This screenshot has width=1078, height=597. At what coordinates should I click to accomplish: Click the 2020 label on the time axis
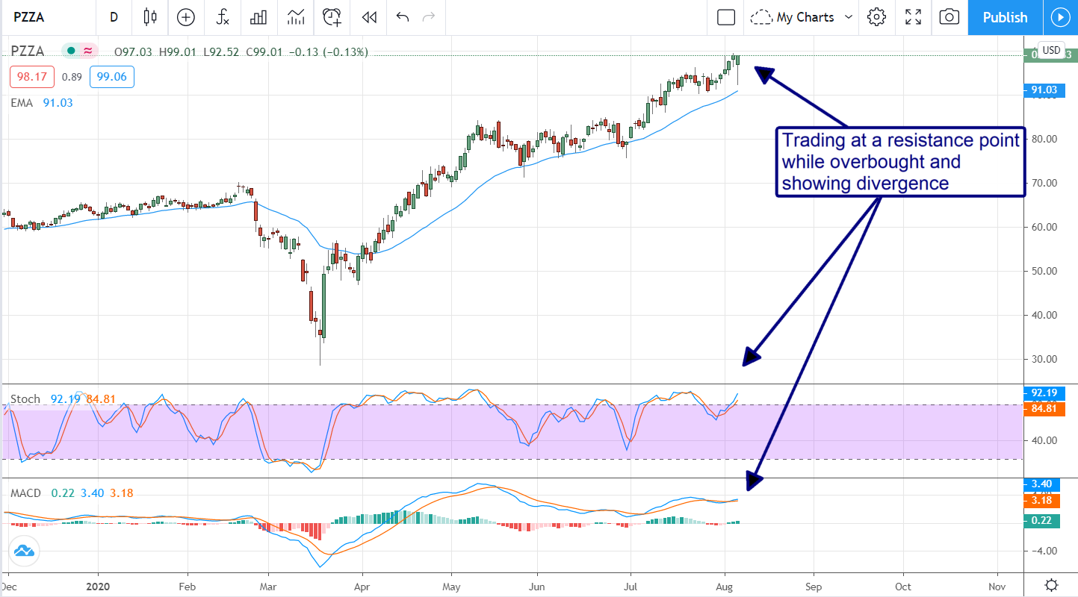pyautogui.click(x=99, y=586)
